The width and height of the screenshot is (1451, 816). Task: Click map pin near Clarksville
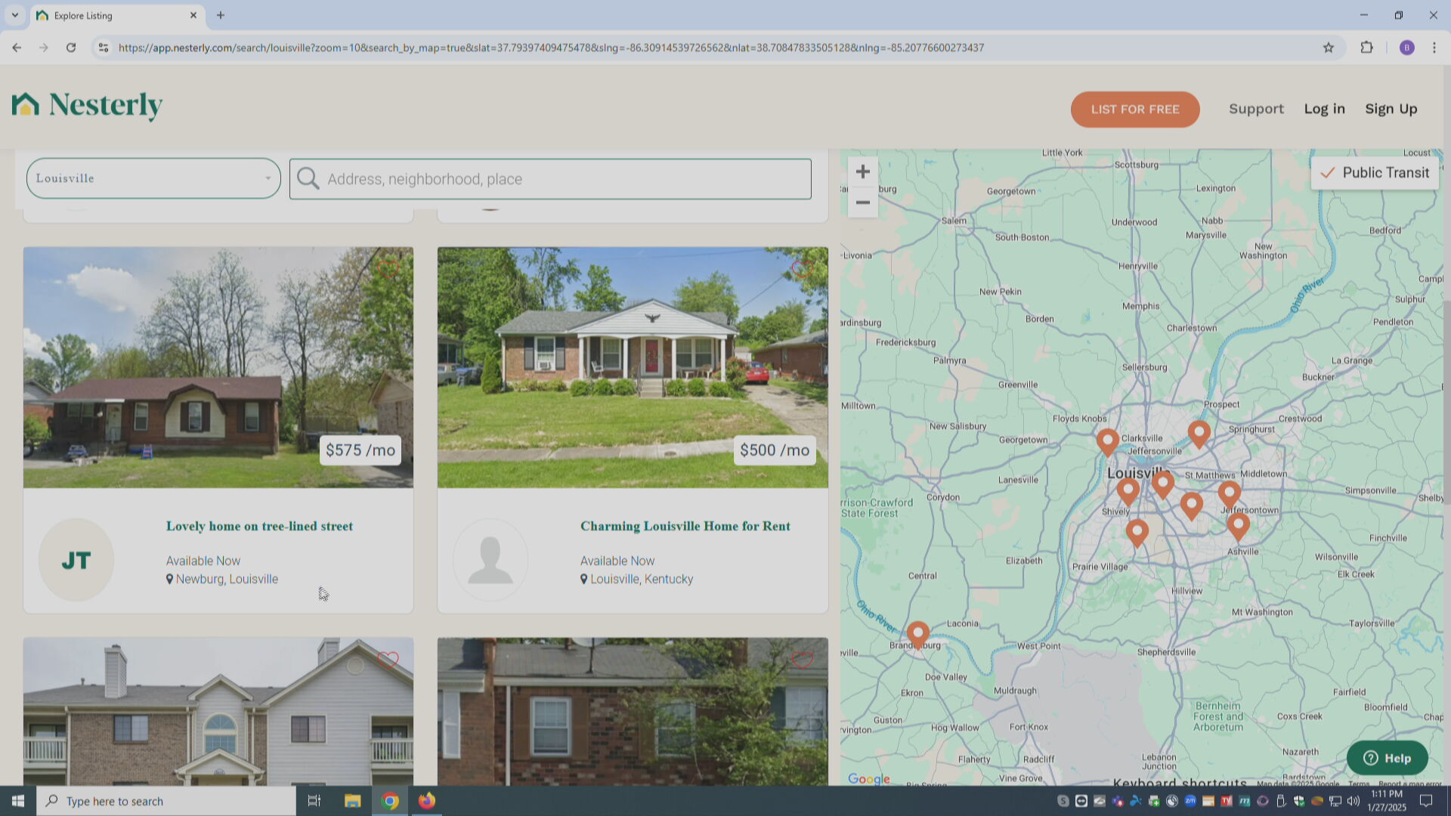(x=1107, y=442)
